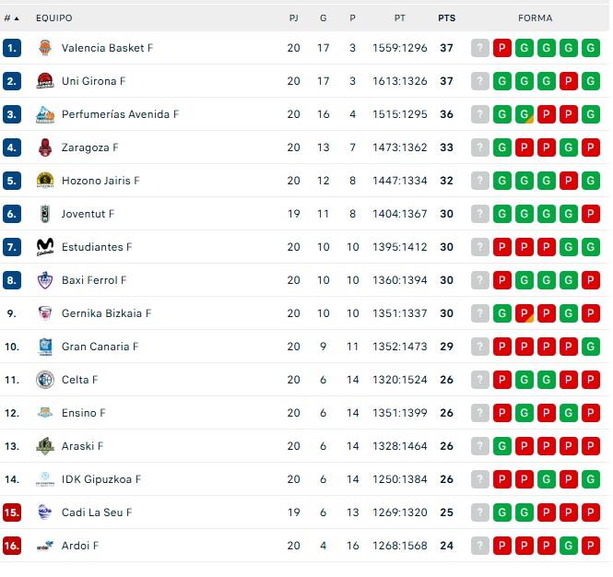Click the Hozono Jairis F team logo
613x577 pixels.
tap(45, 181)
